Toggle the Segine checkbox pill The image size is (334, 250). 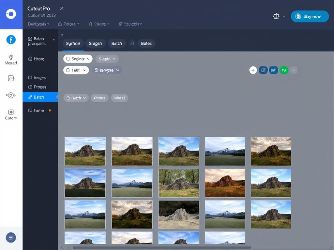pyautogui.click(x=68, y=59)
